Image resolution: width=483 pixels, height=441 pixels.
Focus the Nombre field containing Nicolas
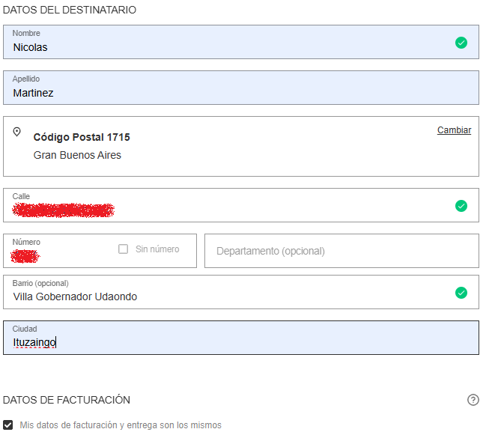pos(225,46)
